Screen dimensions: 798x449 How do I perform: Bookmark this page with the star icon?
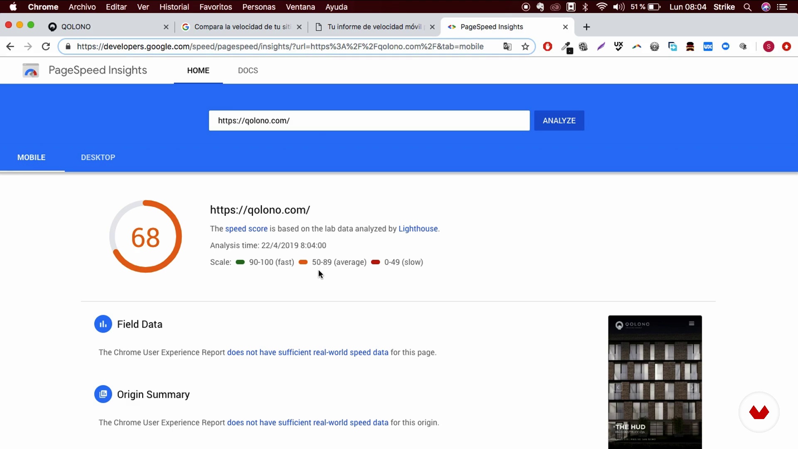tap(525, 47)
